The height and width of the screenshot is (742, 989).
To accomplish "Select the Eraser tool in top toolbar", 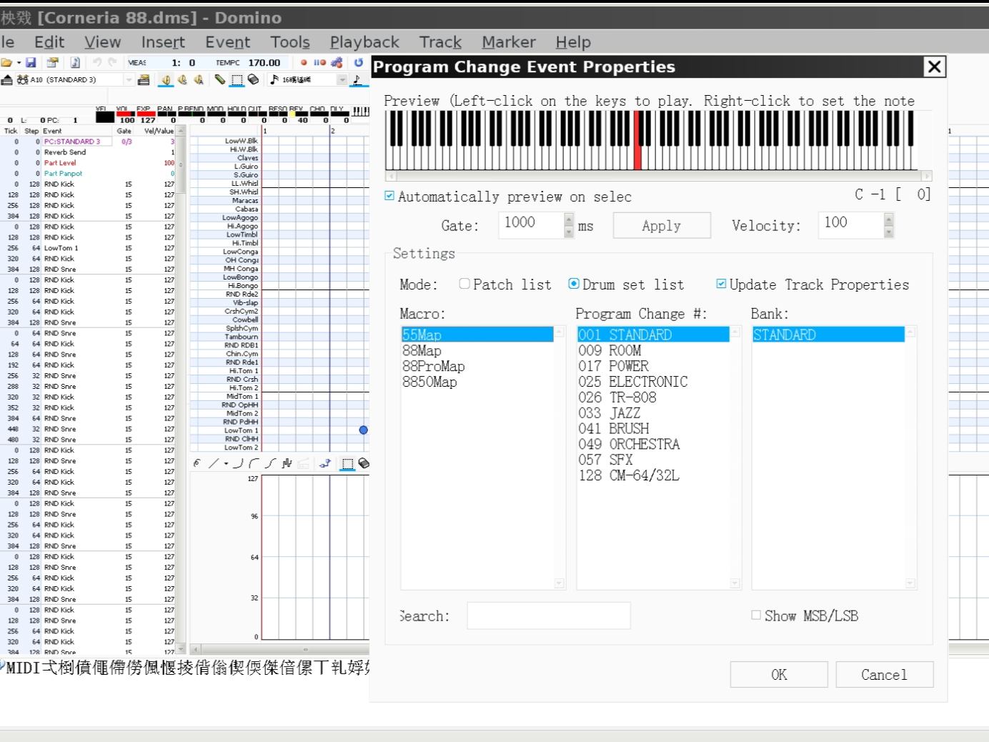I will 253,80.
